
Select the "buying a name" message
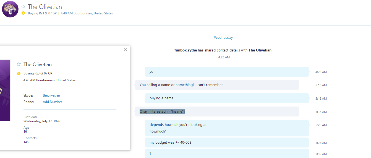[x=227, y=98]
